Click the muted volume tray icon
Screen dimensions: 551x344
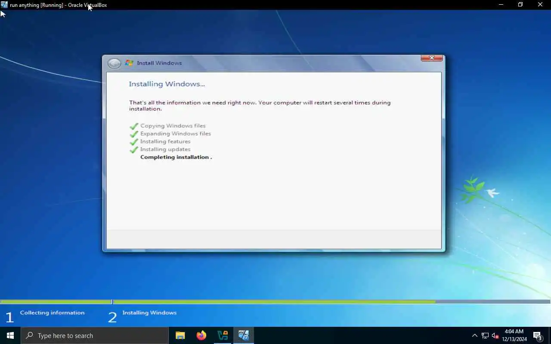(x=495, y=335)
